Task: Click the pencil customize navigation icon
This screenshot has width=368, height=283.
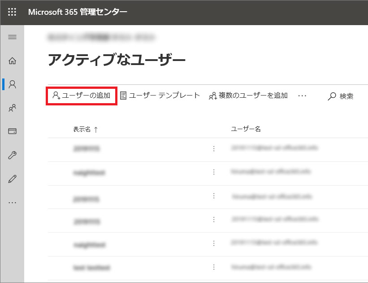Action: click(12, 179)
